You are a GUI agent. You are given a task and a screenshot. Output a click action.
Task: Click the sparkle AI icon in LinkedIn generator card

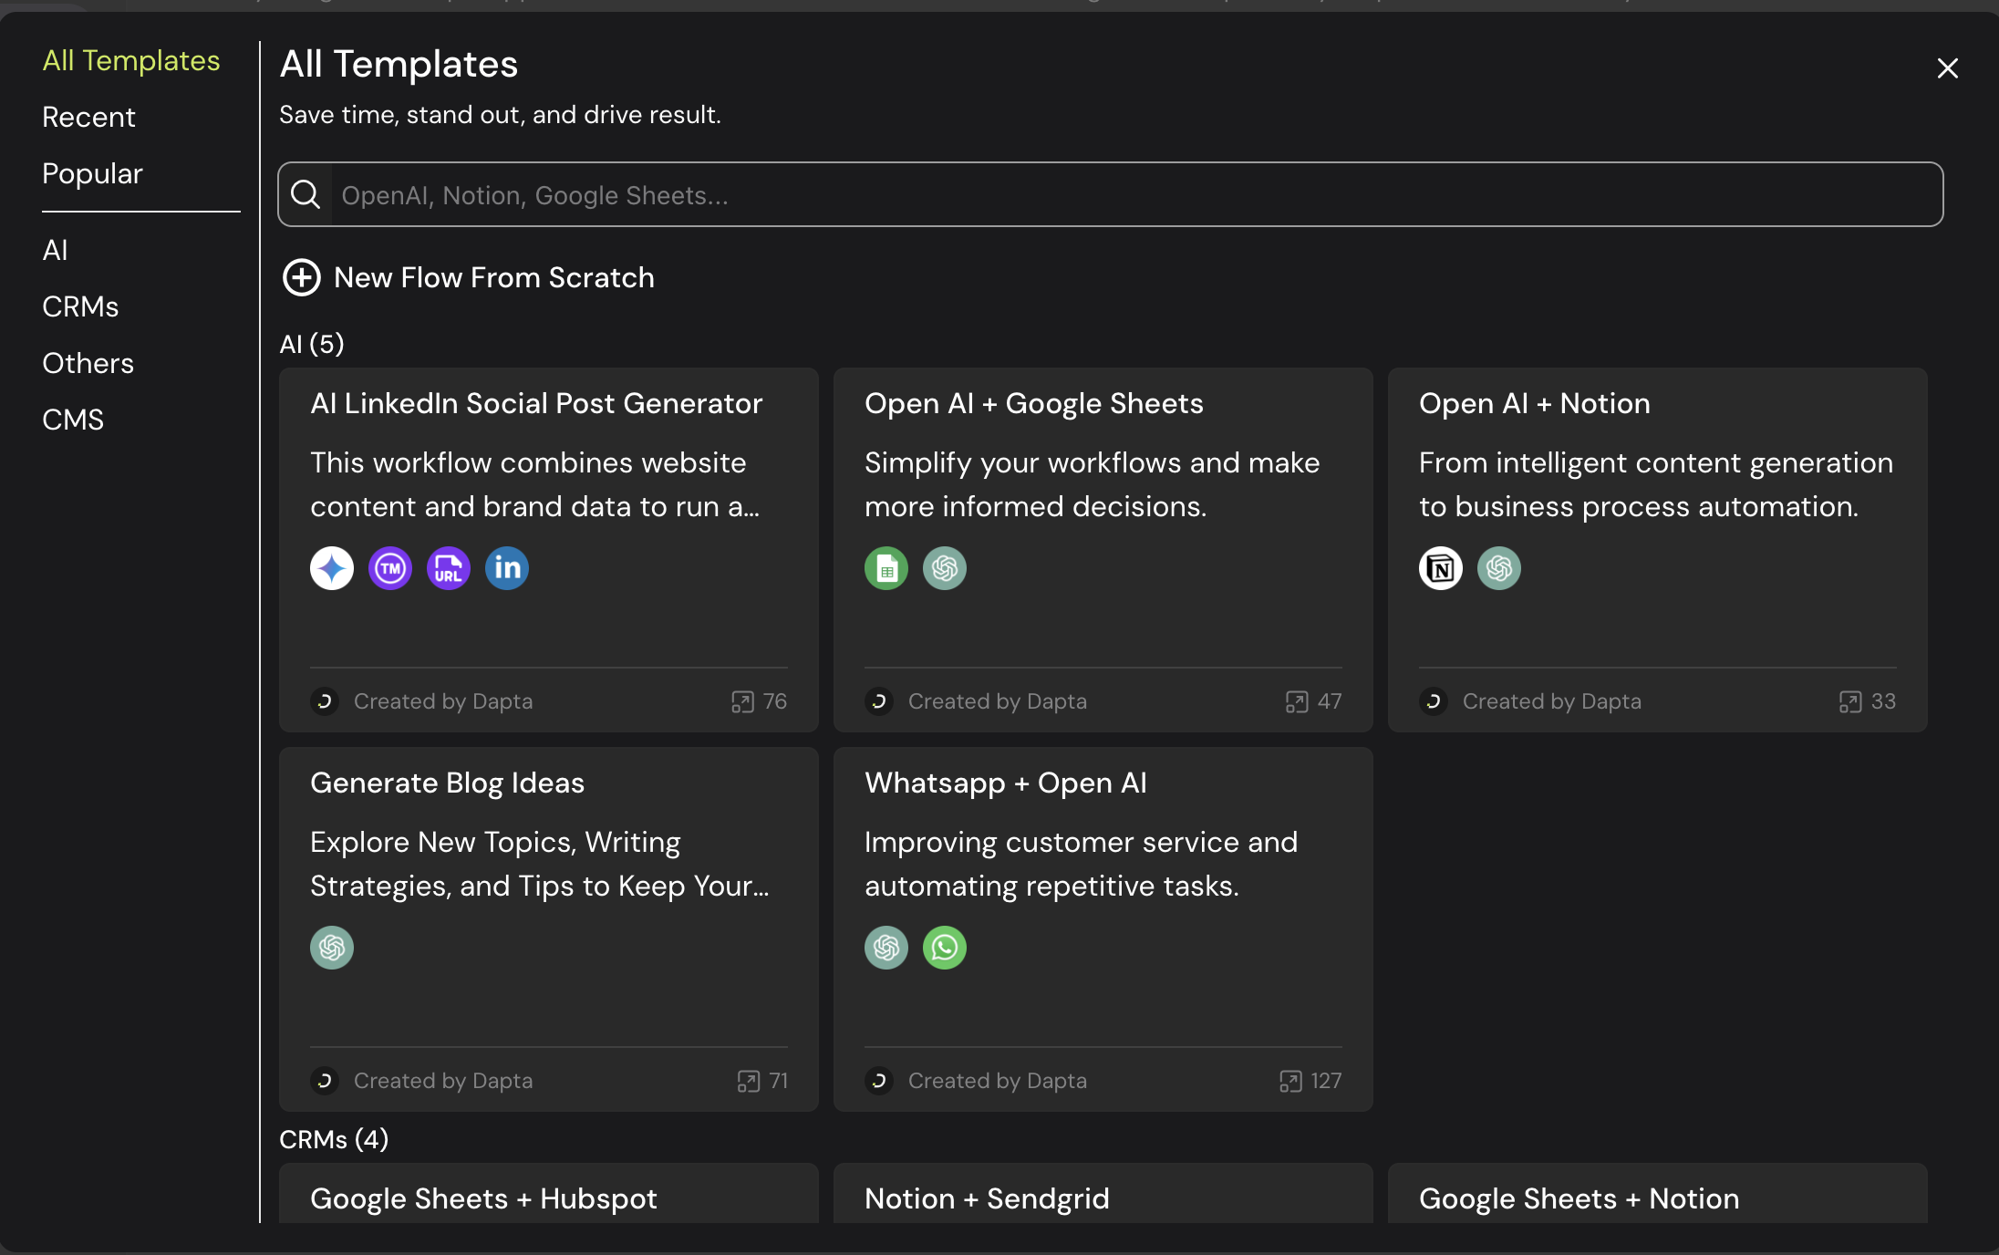(x=332, y=568)
